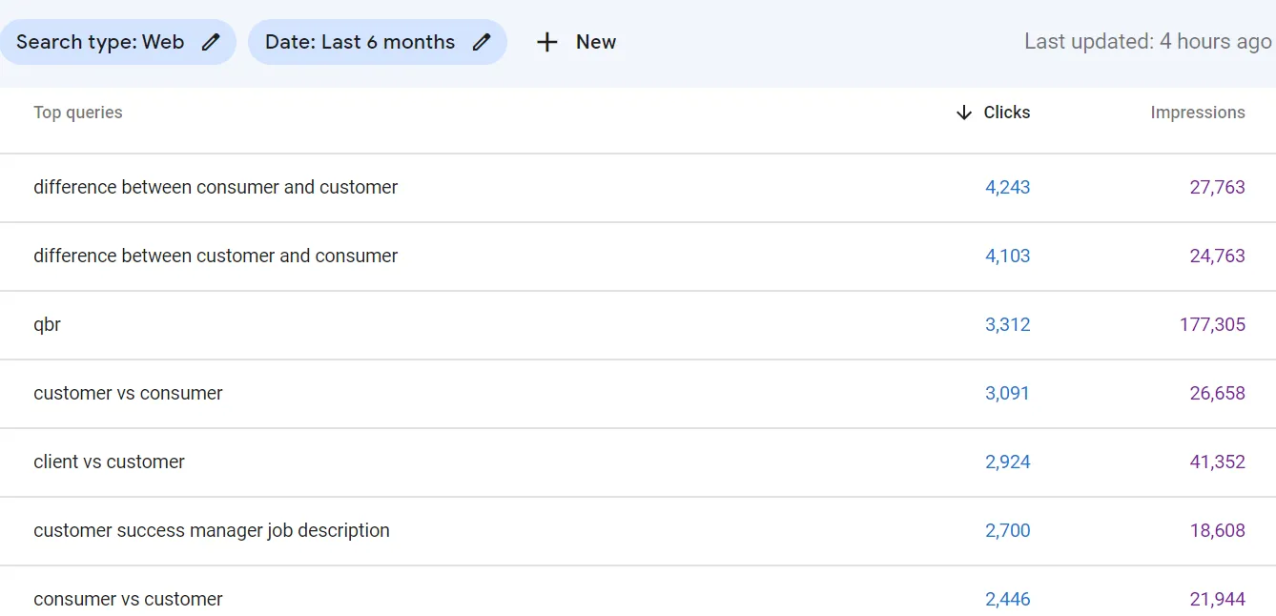Open the 'qbr' query row
1276x616 pixels.
point(48,324)
